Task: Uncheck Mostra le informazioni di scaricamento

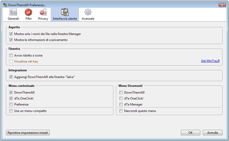Action: 11,40
